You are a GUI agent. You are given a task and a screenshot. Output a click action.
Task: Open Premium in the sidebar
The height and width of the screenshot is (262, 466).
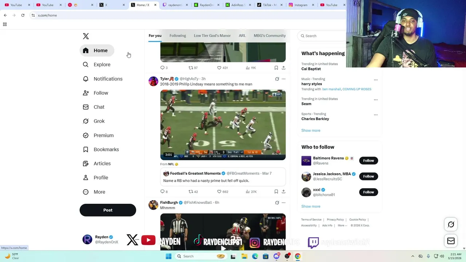[x=99, y=135]
